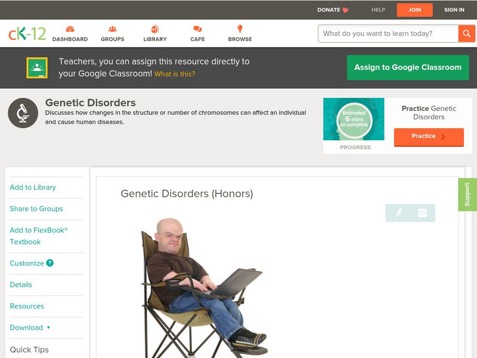Click Assign to Google Classroom button
477x358 pixels.
[x=408, y=67]
